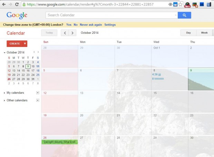Open Other calendars options dropdown
This screenshot has width=214, height=157.
pyautogui.click(x=38, y=100)
